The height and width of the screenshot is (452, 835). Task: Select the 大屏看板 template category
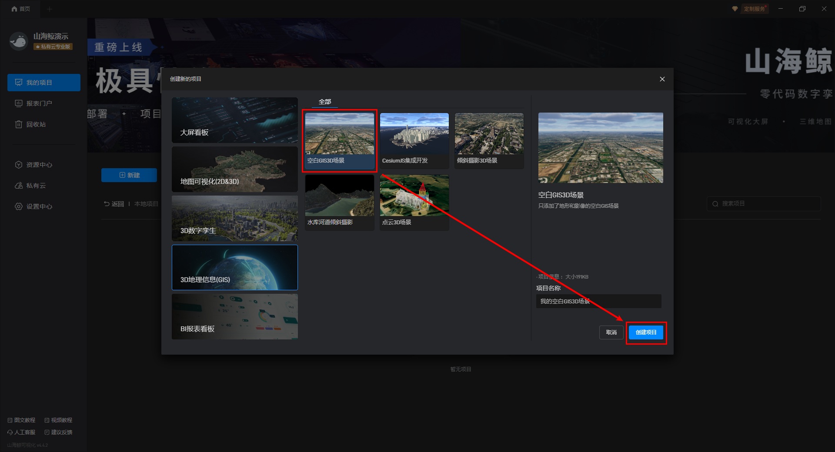click(x=234, y=120)
